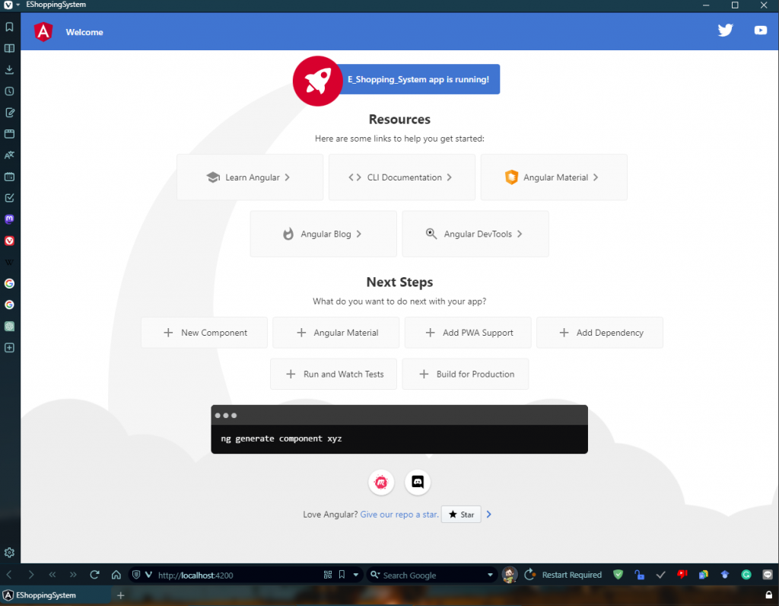Open tracker blocker shield in address bar

(x=136, y=575)
